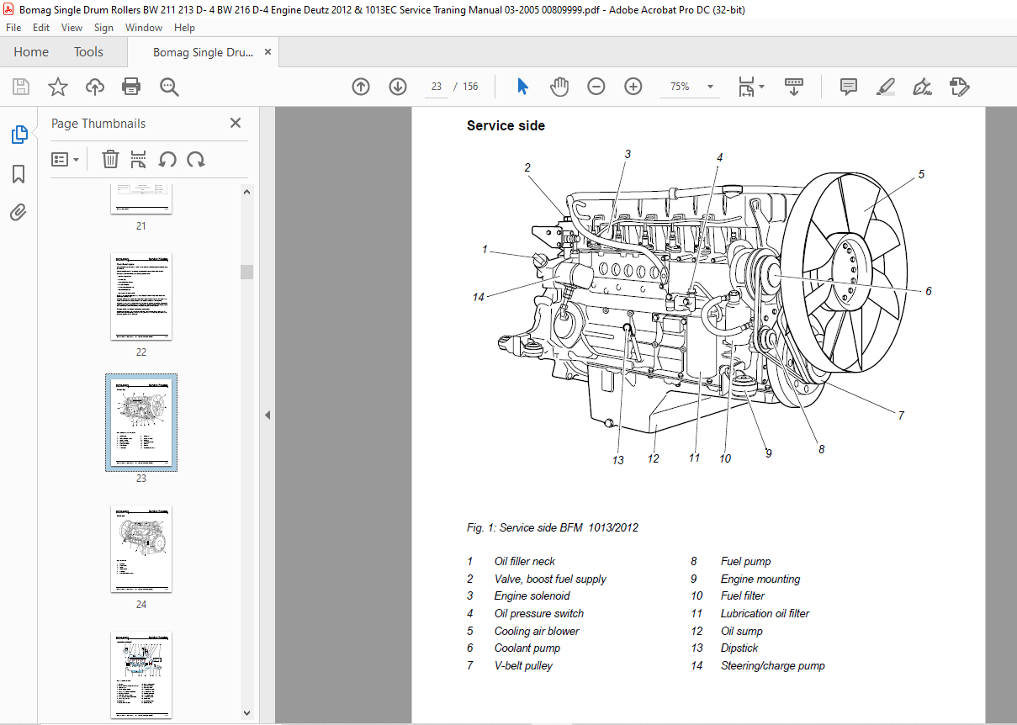Zoom in with the plus icon
The width and height of the screenshot is (1017, 725).
(x=633, y=87)
